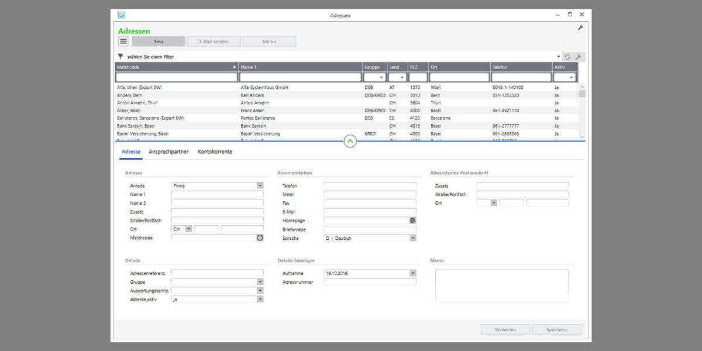Open the hamburger menu next to Neu
This screenshot has height=351, width=702.
click(123, 42)
